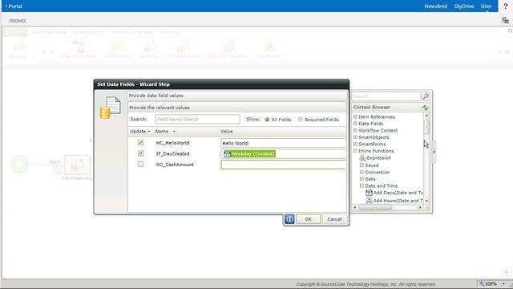Screen dimensions: 513x289
Task: Click the Value column header
Action: point(227,132)
